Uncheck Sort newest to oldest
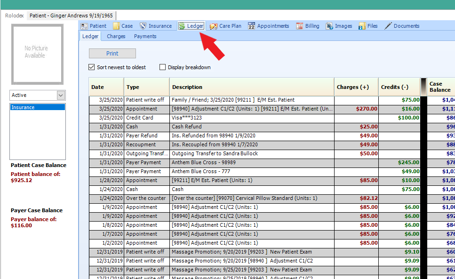The width and height of the screenshot is (455, 279). pyautogui.click(x=92, y=67)
